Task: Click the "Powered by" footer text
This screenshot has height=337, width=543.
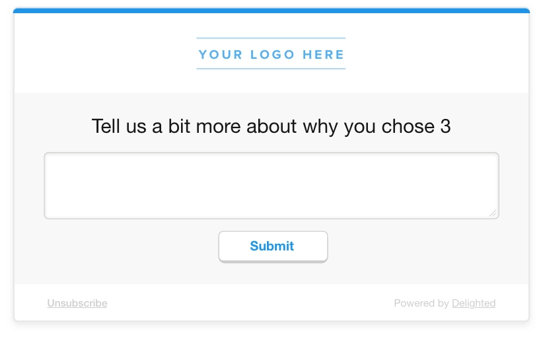Action: [421, 303]
